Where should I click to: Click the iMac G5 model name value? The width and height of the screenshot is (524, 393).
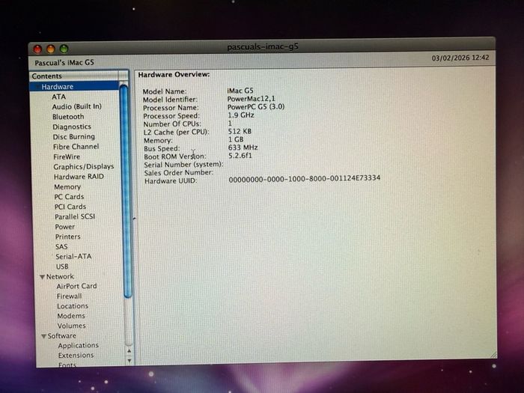pos(240,91)
